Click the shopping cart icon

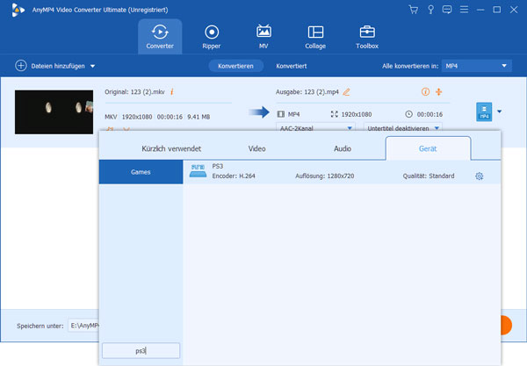pyautogui.click(x=414, y=10)
